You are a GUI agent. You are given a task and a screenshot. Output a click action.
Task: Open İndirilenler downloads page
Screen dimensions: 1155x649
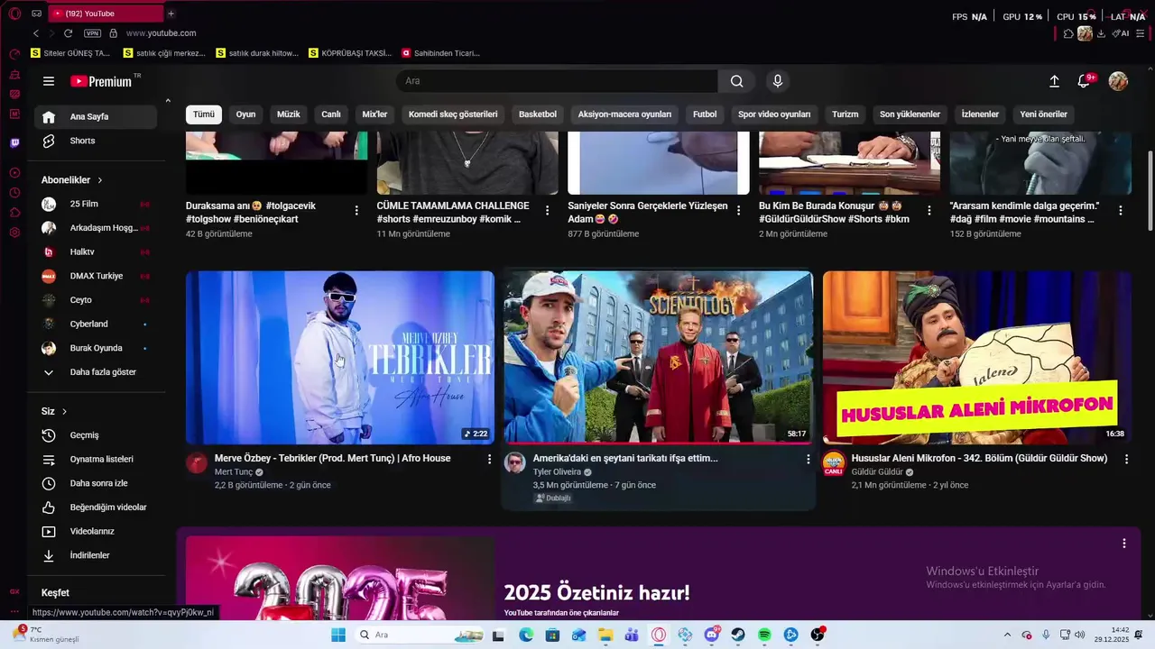tap(97, 555)
